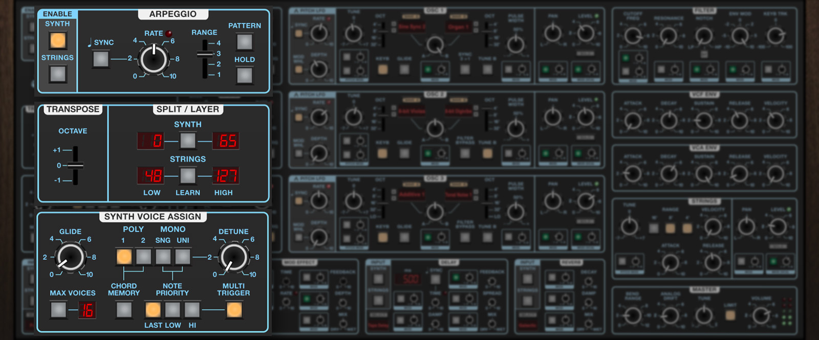Click the arpeggio Range slider
Screen dimensions: 819x340
[205, 55]
